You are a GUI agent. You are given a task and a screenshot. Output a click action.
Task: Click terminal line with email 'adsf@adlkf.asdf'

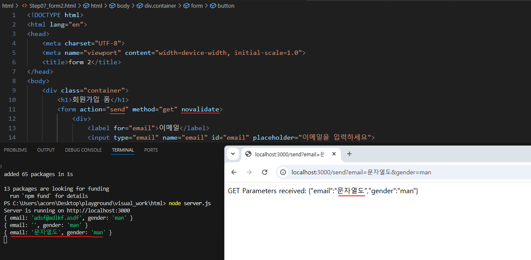69,218
